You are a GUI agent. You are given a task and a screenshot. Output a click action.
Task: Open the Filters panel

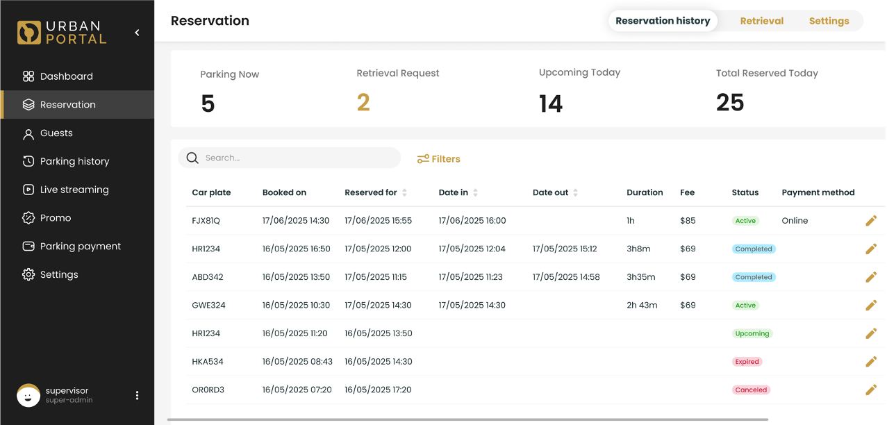point(438,159)
